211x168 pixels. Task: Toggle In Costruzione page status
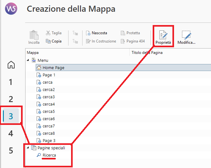pos(101,41)
